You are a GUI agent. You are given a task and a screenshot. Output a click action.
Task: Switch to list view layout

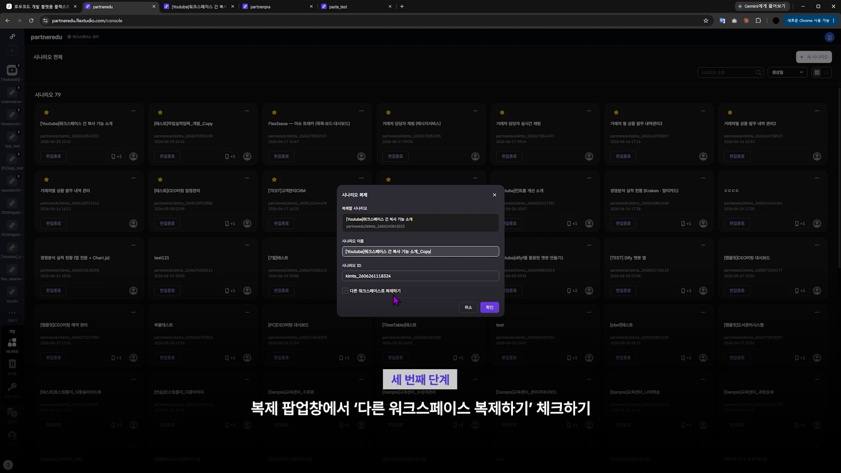827,72
